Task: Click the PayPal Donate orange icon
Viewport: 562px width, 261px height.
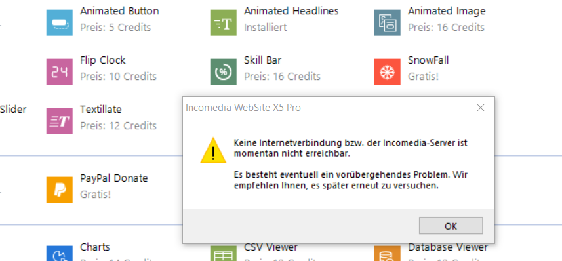Action: (60, 190)
